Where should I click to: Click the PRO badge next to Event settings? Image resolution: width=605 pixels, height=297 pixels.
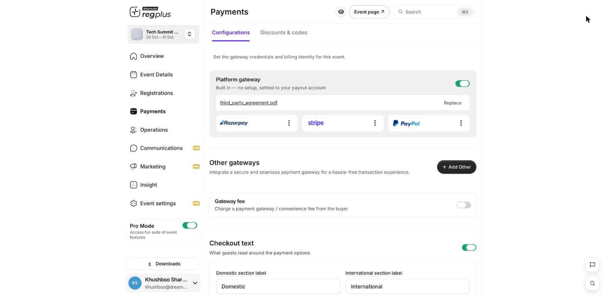pyautogui.click(x=196, y=204)
